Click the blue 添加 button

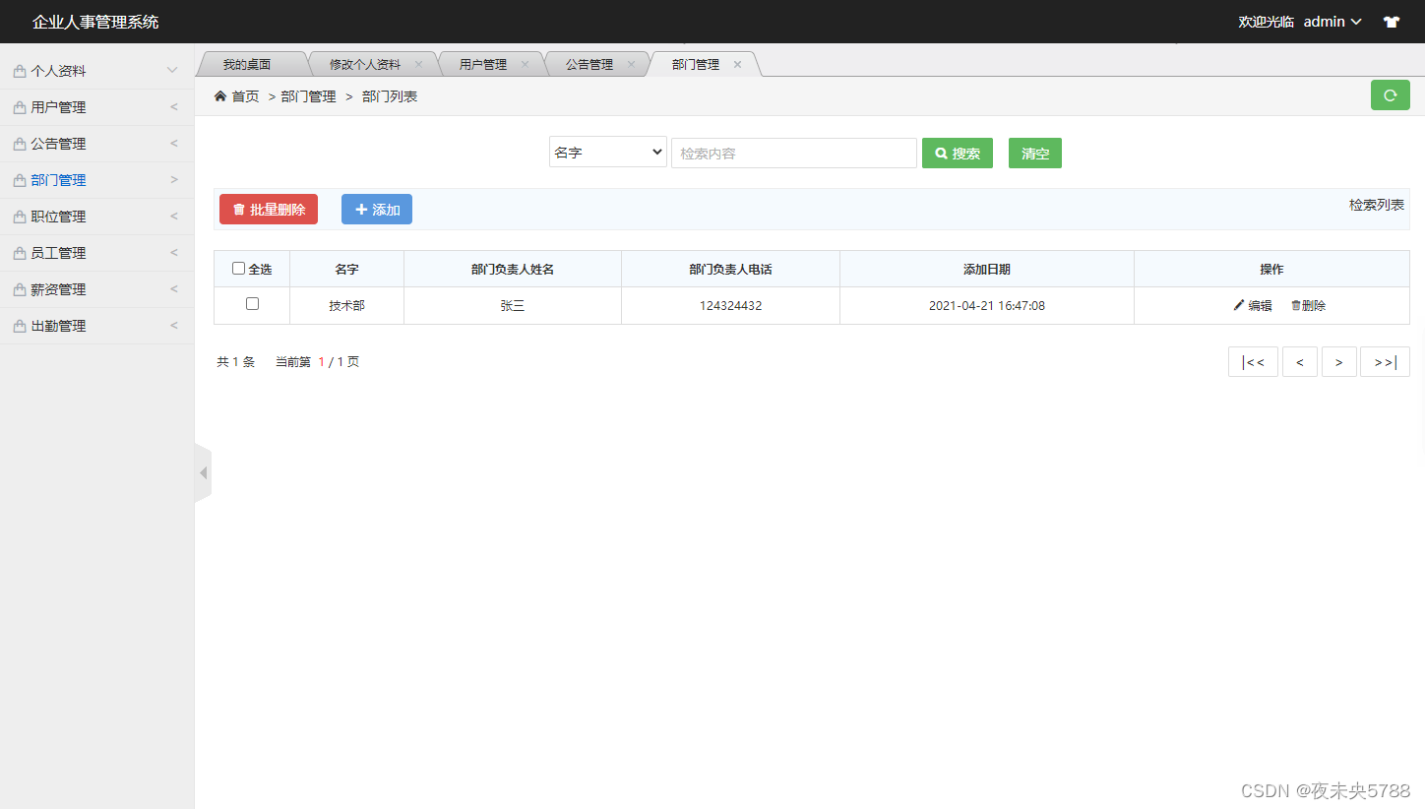coord(377,210)
